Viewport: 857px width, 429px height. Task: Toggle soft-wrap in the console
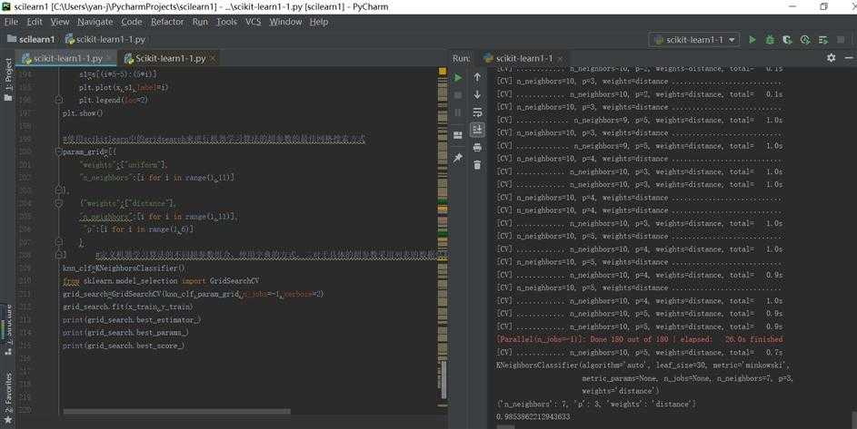tap(477, 112)
